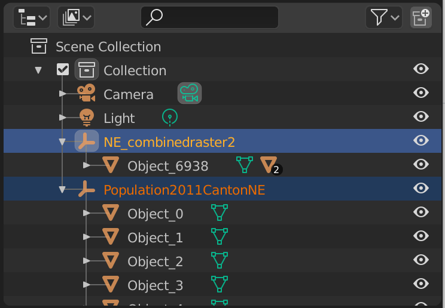Image resolution: width=445 pixels, height=308 pixels.
Task: Click the green light data icon
Action: 170,118
